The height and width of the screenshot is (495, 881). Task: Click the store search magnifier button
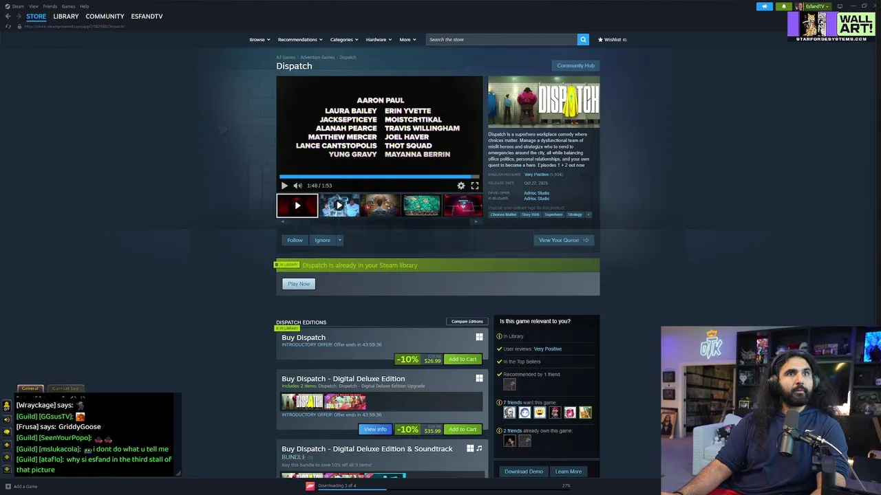pyautogui.click(x=583, y=39)
